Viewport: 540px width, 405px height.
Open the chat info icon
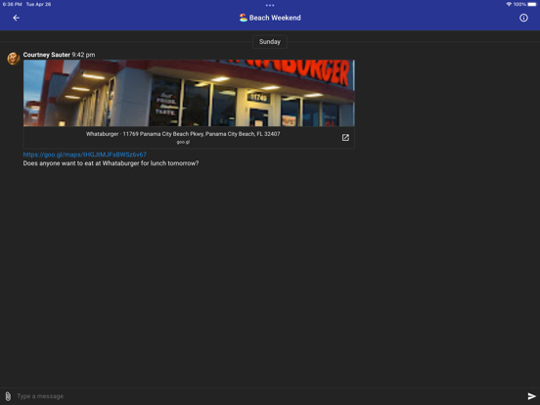coord(523,18)
